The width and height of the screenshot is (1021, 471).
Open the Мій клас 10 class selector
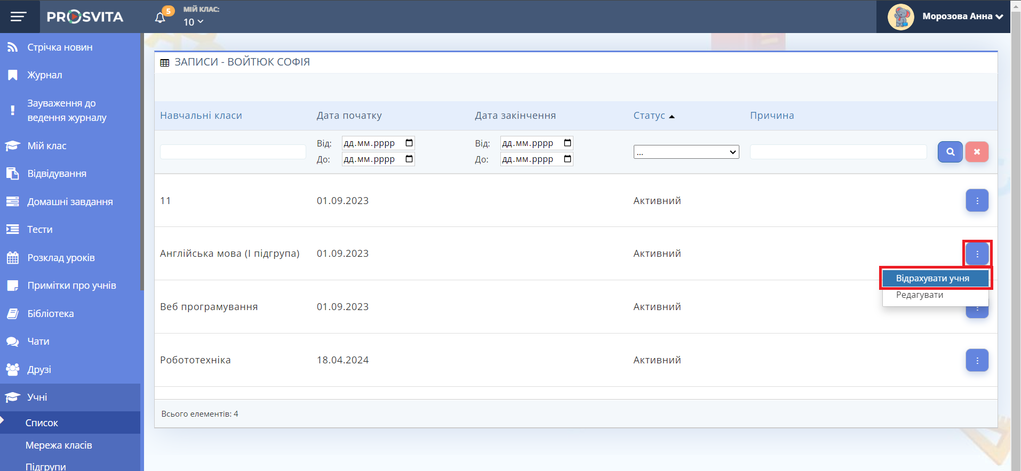tap(193, 22)
